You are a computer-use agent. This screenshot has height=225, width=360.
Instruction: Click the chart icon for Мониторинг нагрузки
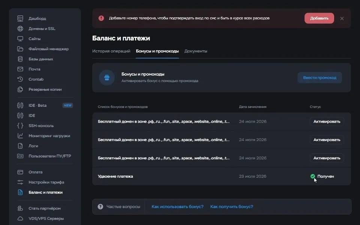point(20,136)
